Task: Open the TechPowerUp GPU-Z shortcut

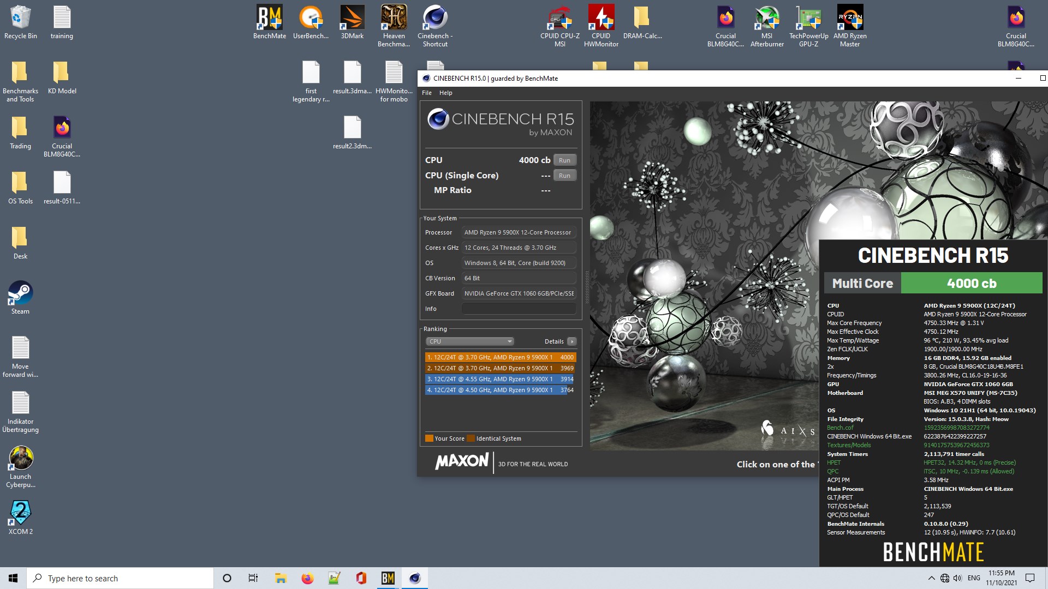Action: [808, 26]
